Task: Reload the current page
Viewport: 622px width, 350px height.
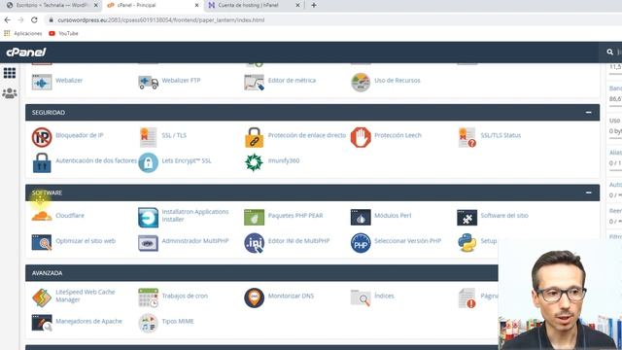Action: pyautogui.click(x=34, y=19)
